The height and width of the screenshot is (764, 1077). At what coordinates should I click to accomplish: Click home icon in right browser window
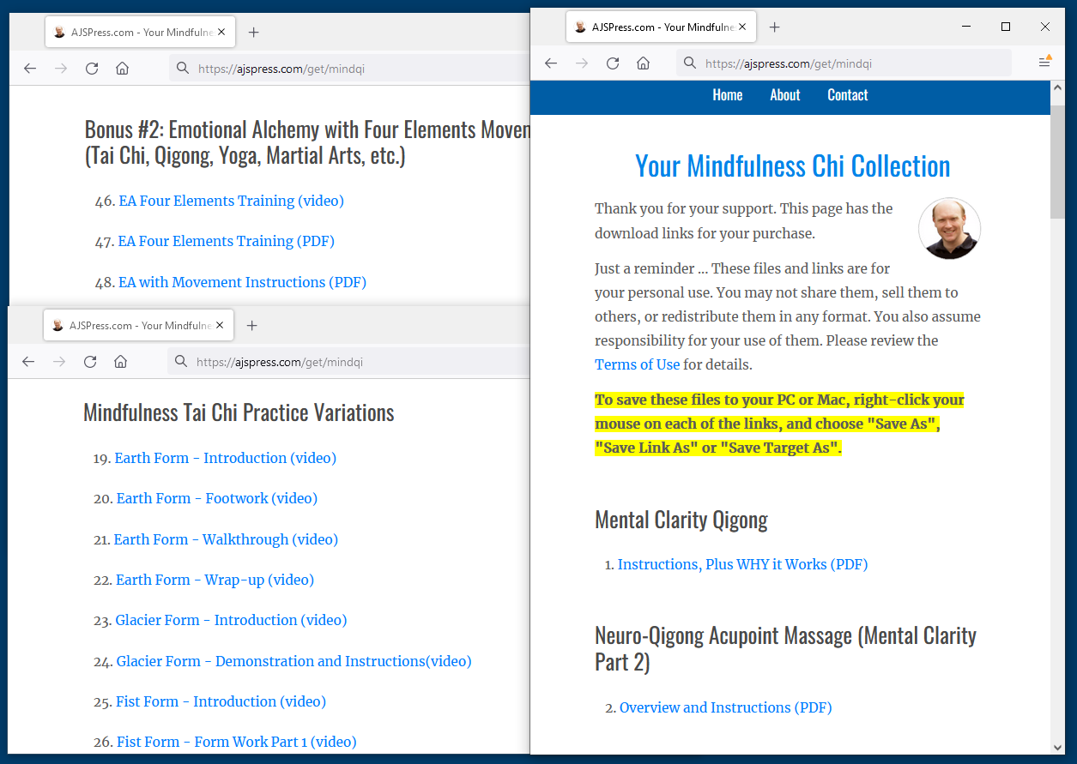(x=643, y=63)
